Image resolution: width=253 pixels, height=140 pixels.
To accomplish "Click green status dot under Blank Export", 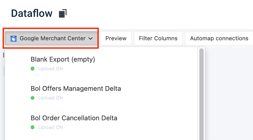I will coord(33,69).
